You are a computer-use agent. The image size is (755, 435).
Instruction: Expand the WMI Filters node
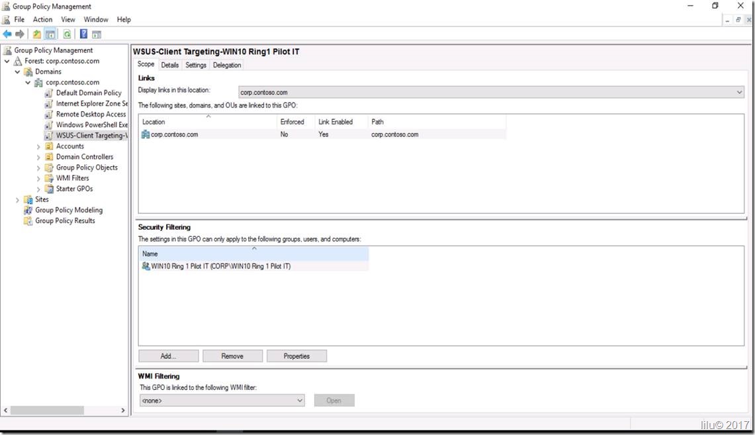[38, 178]
